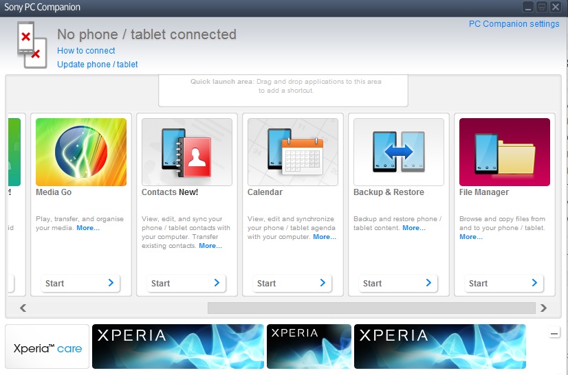Click the How to connect link
Screen dimensions: 568x375
pos(86,51)
